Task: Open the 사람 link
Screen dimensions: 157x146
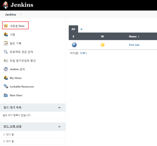Action: tap(13, 34)
